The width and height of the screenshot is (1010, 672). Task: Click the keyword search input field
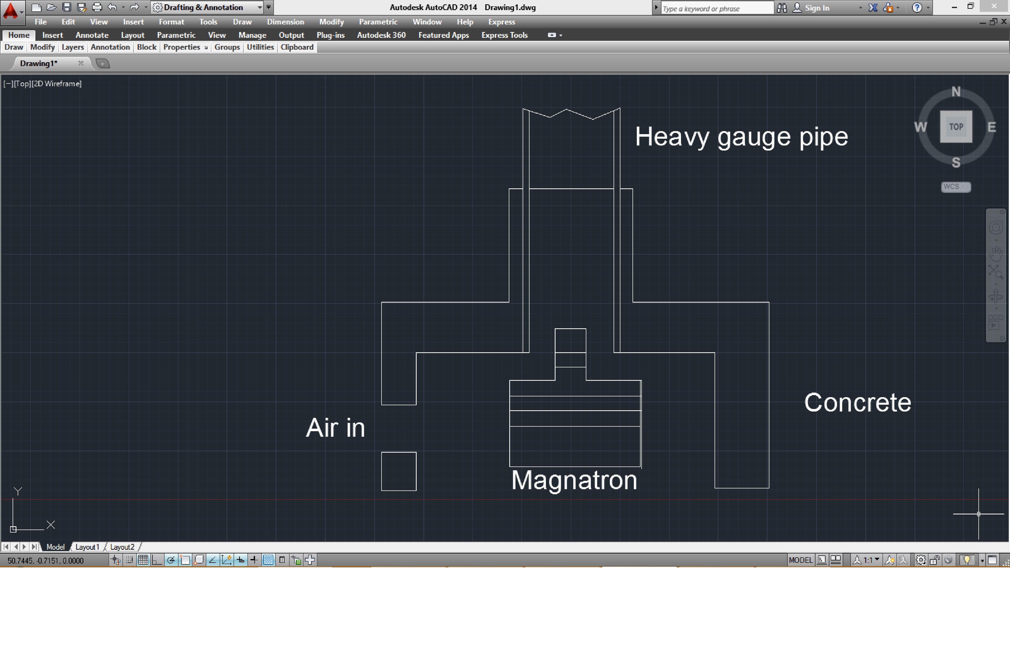click(717, 8)
